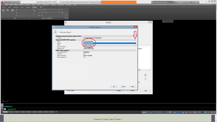Switch to the Output ribbon tab
Image resolution: width=217 pixels, height=122 pixels.
[34, 7]
